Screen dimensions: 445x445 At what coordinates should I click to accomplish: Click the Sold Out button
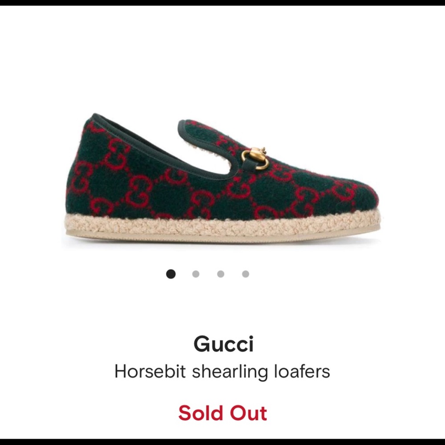[x=222, y=413]
